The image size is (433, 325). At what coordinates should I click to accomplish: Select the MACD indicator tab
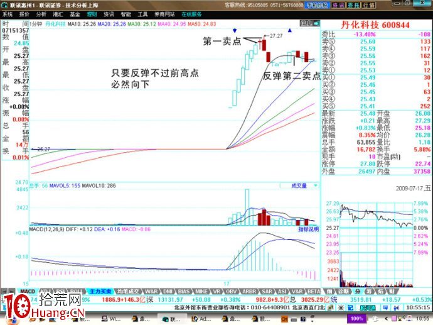pos(28,291)
